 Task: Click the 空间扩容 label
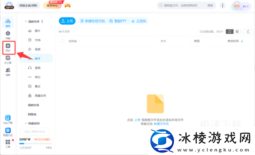(x=25, y=139)
